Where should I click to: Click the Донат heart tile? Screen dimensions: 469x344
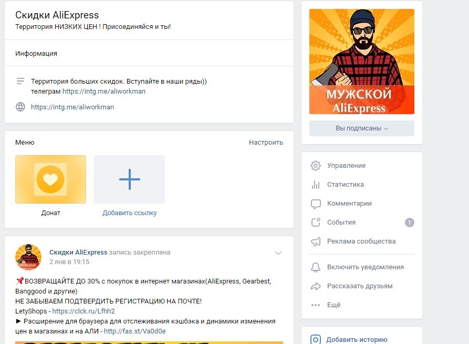click(50, 179)
